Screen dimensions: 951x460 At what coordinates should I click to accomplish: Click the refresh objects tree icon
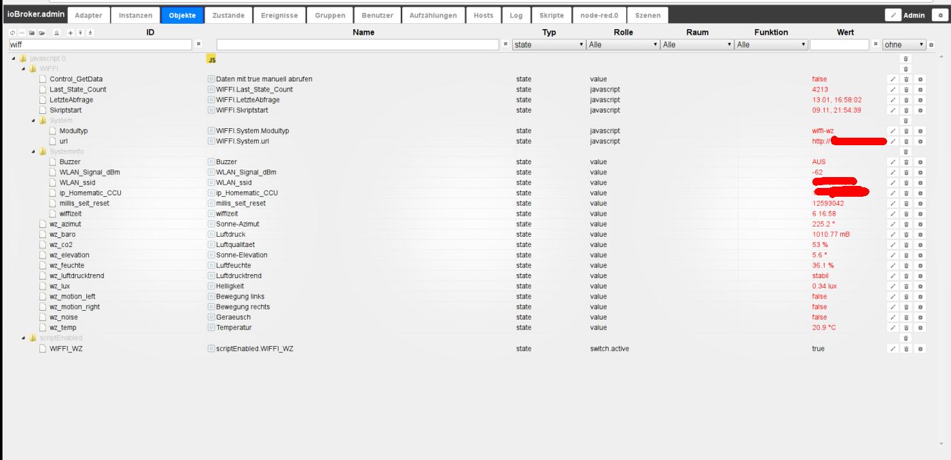(x=13, y=33)
